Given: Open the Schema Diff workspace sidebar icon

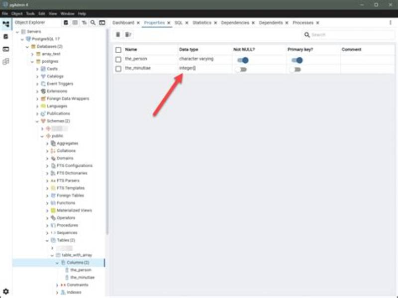Looking at the screenshot, I should pos(6,61).
